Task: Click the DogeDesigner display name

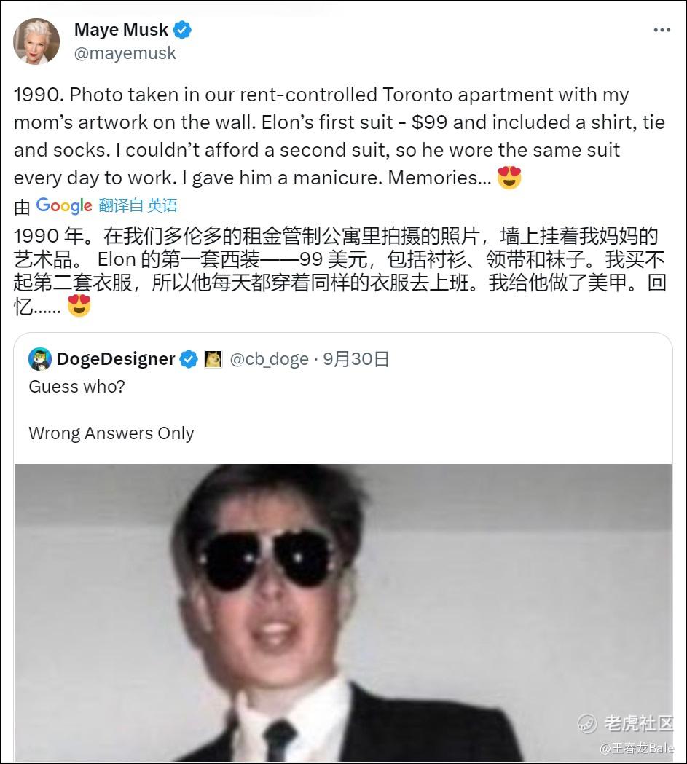Action: 116,359
